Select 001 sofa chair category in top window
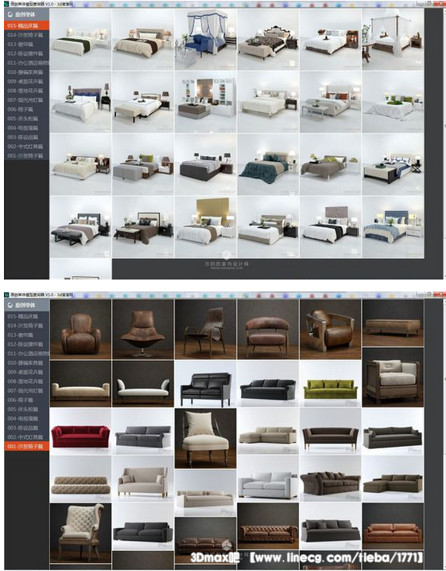 [x=26, y=156]
